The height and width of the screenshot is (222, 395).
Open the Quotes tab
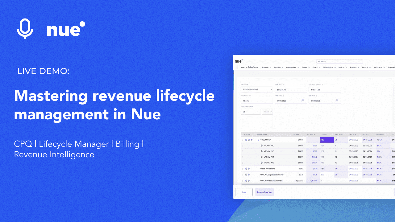(304, 67)
